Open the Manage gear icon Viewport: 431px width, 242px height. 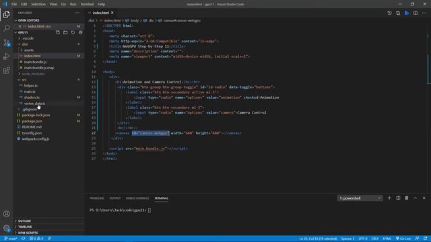(6, 228)
